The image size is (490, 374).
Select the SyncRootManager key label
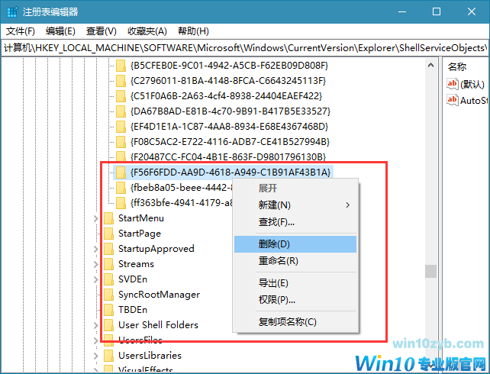coord(159,295)
